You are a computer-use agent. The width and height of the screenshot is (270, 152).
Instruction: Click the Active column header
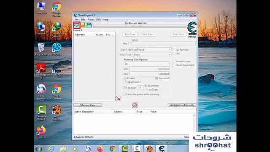78,111
